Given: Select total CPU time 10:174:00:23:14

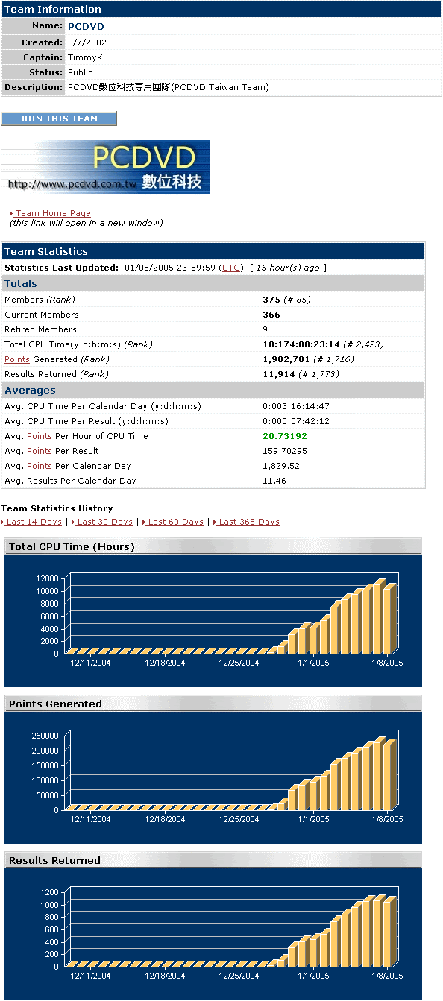Looking at the screenshot, I should [301, 344].
